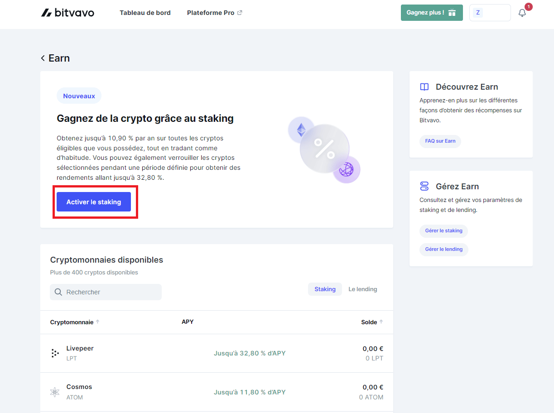Enable the Staking filter
Screen dimensions: 554x413
[325, 289]
